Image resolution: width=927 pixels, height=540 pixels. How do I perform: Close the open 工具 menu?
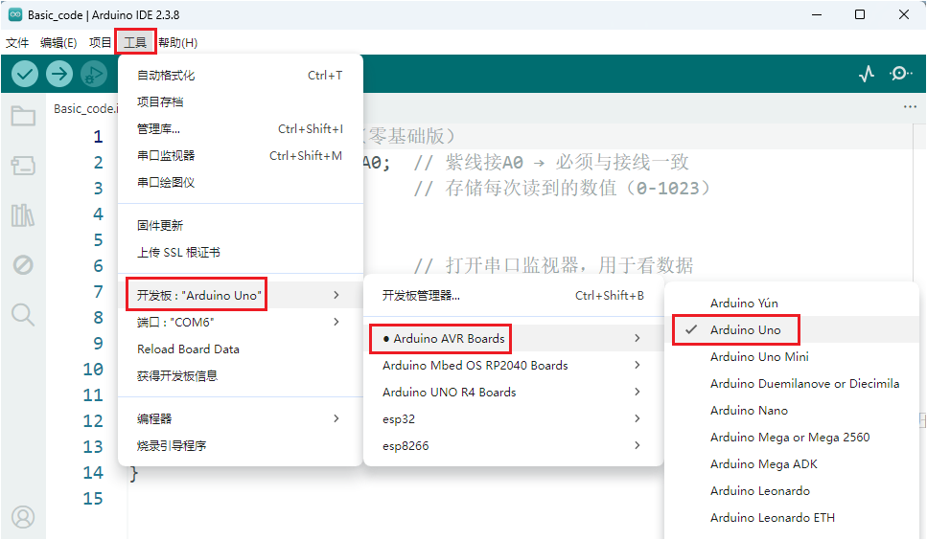point(135,42)
